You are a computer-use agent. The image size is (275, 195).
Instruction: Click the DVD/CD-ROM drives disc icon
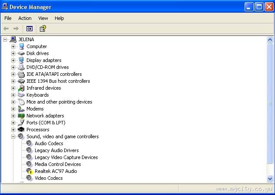pos(21,67)
